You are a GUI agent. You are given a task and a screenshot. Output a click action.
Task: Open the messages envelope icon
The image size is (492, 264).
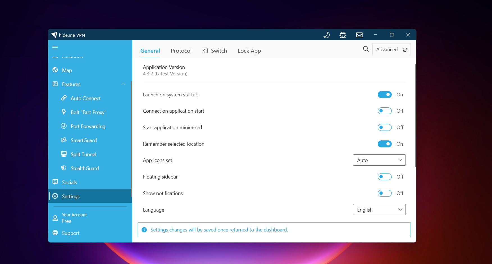pyautogui.click(x=359, y=35)
